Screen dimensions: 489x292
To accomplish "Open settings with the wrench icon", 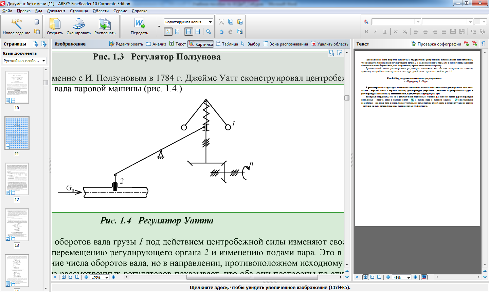I will [209, 32].
